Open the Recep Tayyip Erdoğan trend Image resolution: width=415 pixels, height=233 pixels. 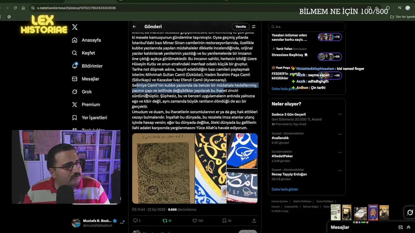coord(289,174)
